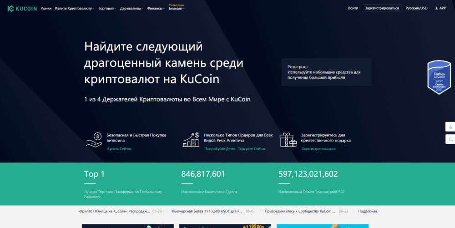The width and height of the screenshot is (455, 228).
Task: Open the Forbes Advisor badge
Action: [x=439, y=78]
